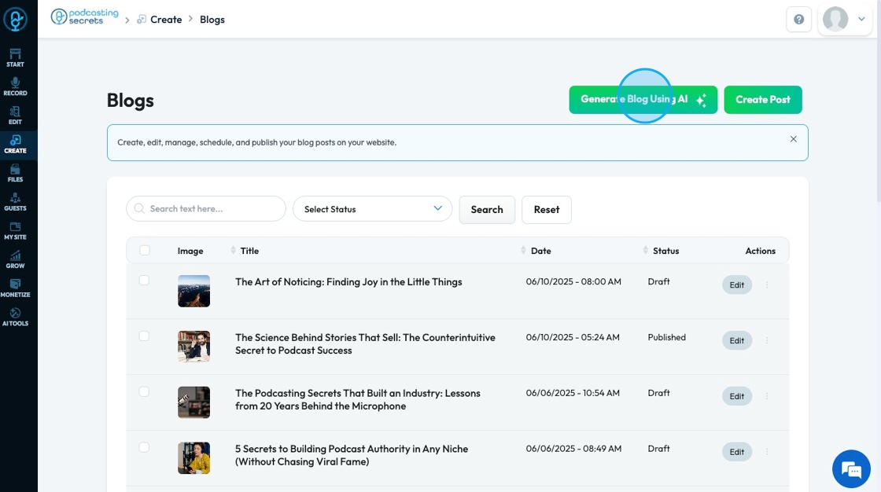Click Create in the breadcrumb
The width and height of the screenshot is (881, 492).
(165, 20)
